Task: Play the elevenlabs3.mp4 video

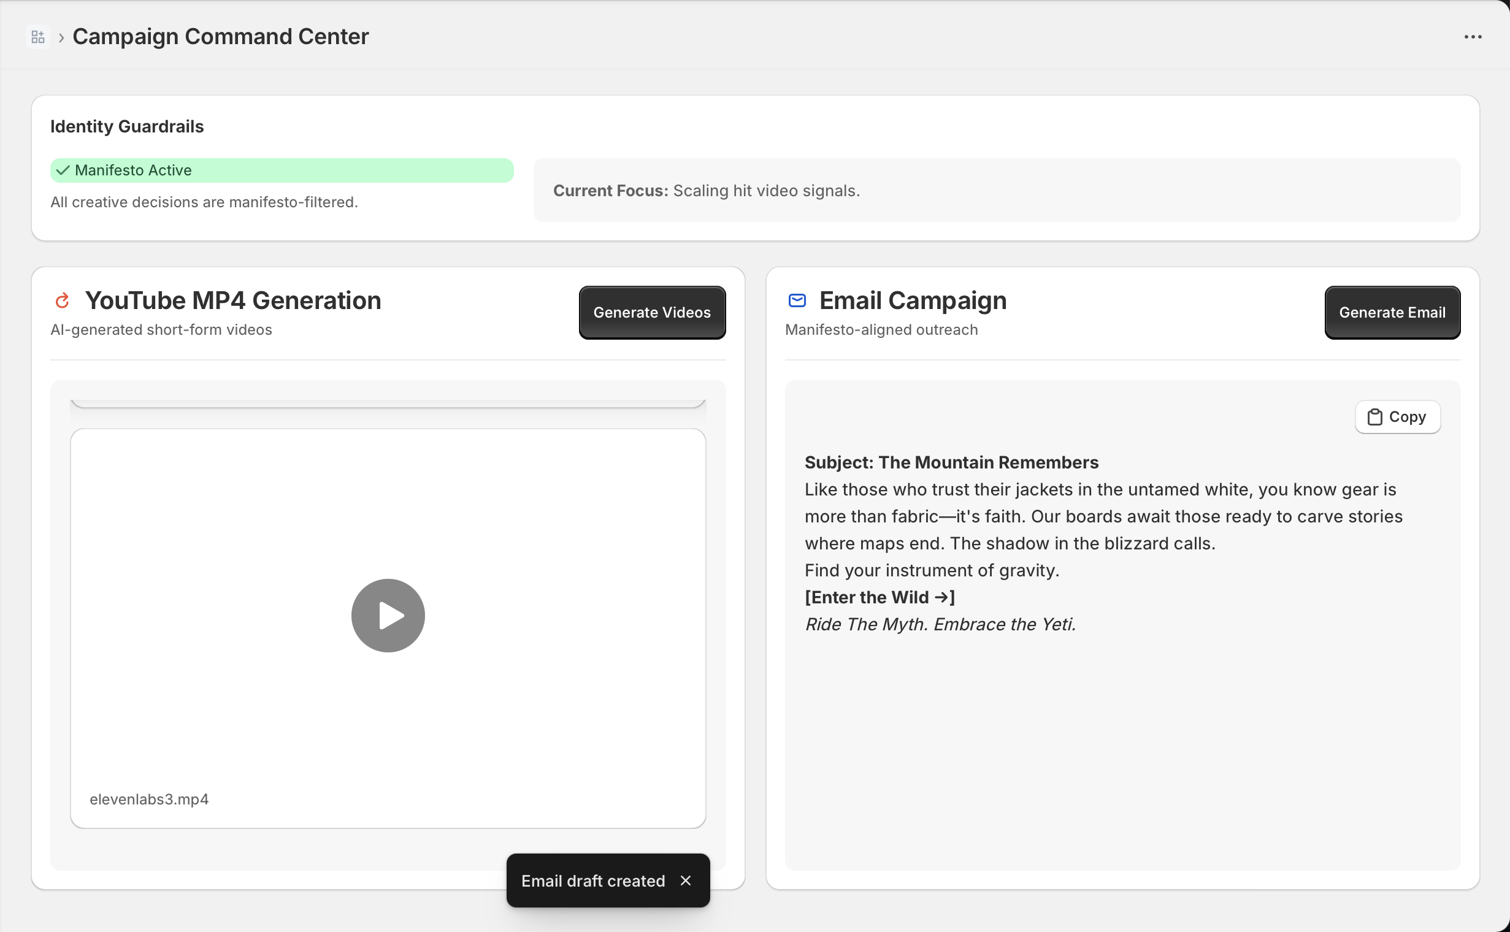Action: [388, 615]
